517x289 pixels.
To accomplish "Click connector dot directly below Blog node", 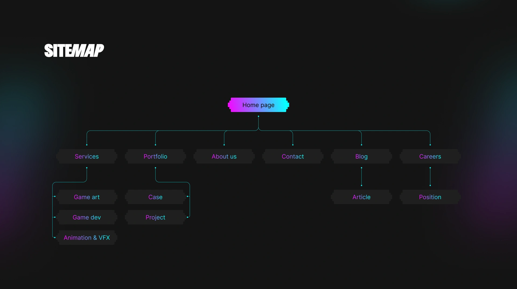I will click(x=361, y=168).
